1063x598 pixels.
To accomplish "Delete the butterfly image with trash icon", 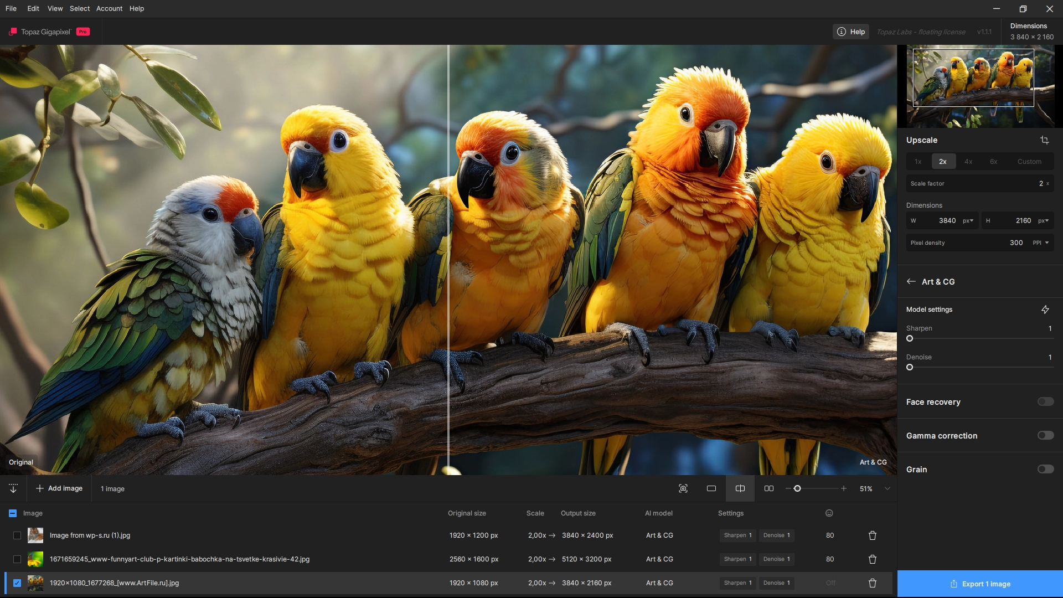I will [872, 559].
